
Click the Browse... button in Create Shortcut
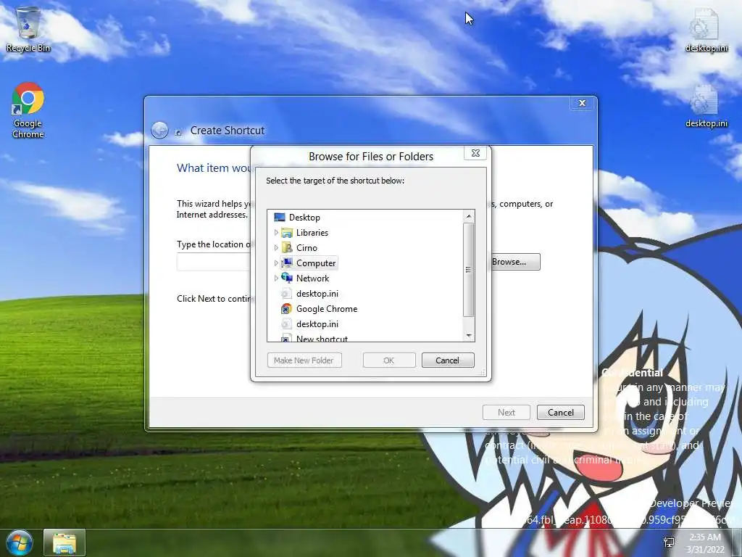(514, 262)
